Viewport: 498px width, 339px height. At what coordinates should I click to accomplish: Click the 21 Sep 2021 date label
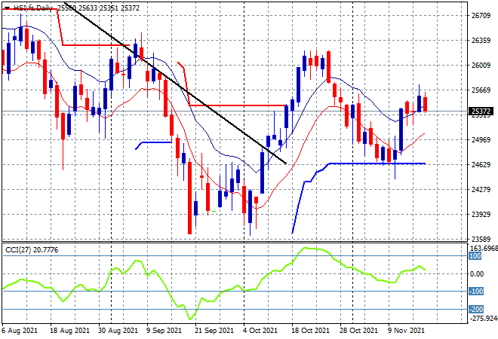(215, 331)
